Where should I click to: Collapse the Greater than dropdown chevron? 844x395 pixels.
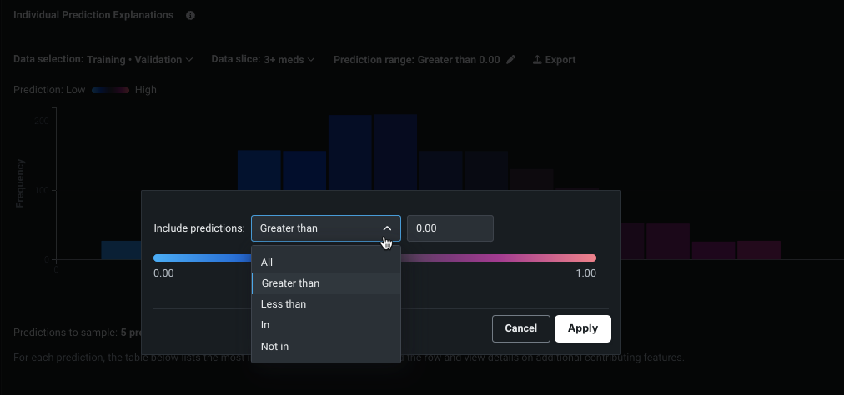coord(387,228)
